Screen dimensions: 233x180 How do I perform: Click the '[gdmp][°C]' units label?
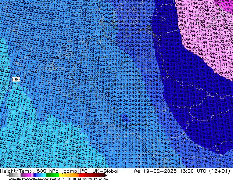tap(76, 171)
